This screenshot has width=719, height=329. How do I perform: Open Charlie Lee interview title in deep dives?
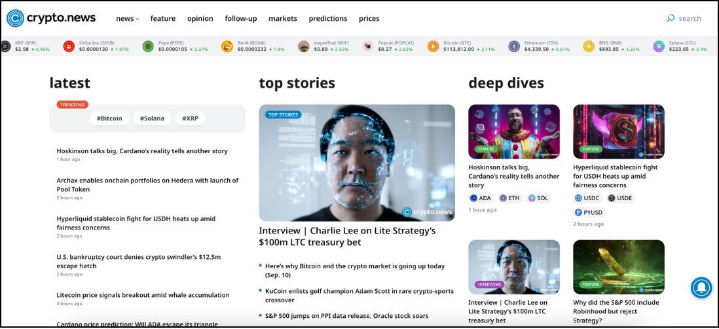507,311
